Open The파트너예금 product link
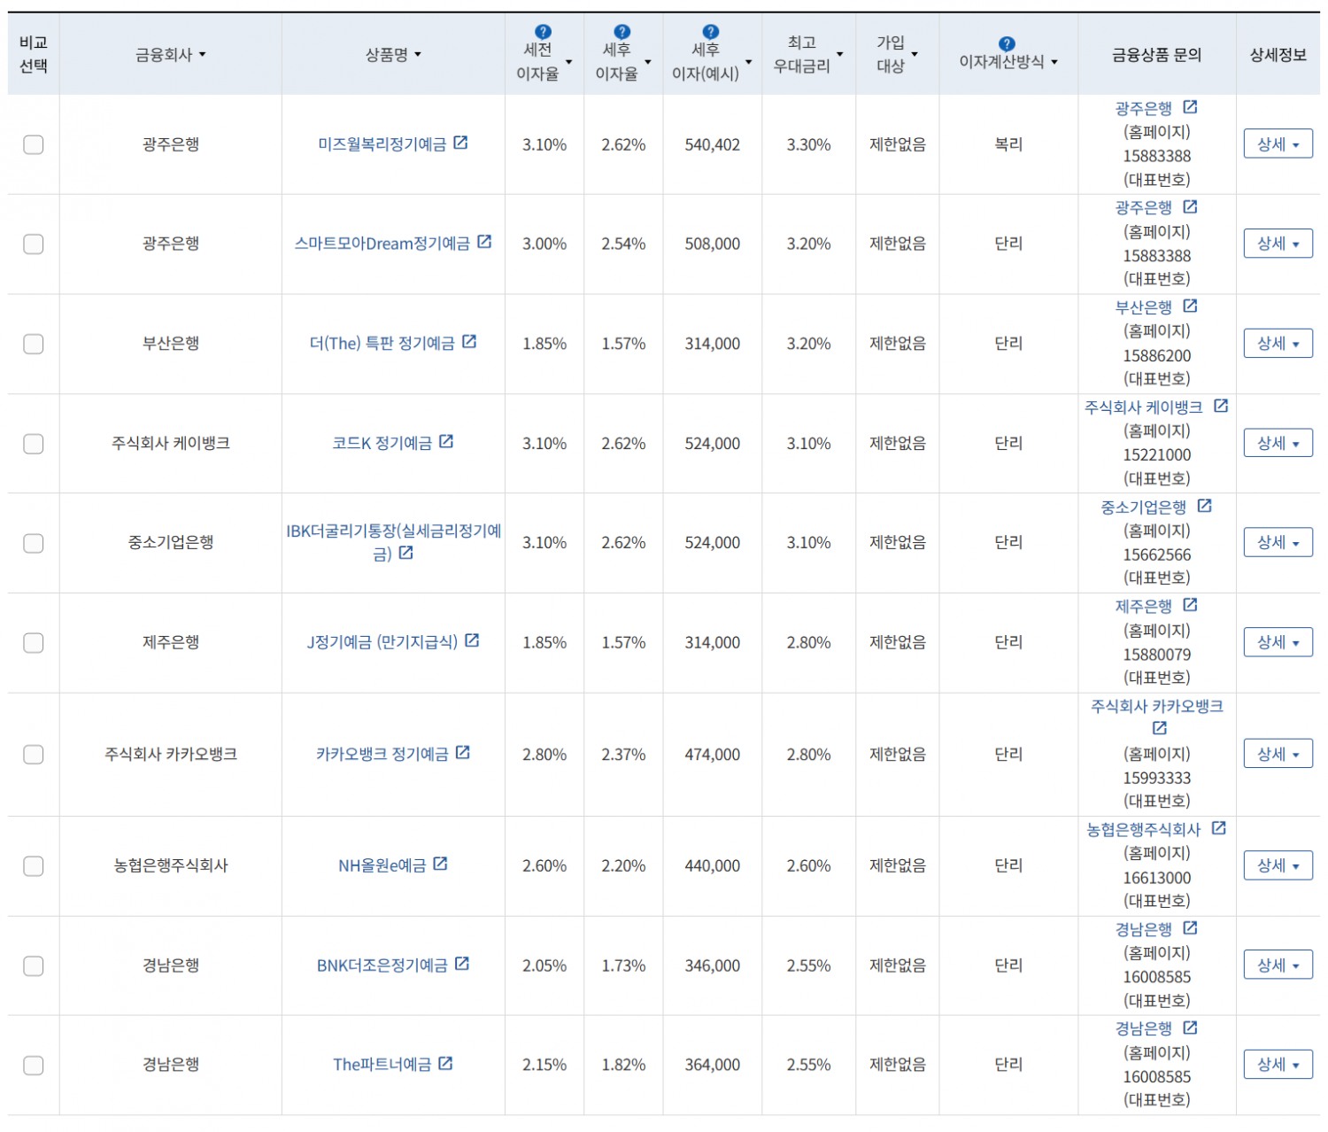This screenshot has height=1132, width=1328. click(x=382, y=1065)
